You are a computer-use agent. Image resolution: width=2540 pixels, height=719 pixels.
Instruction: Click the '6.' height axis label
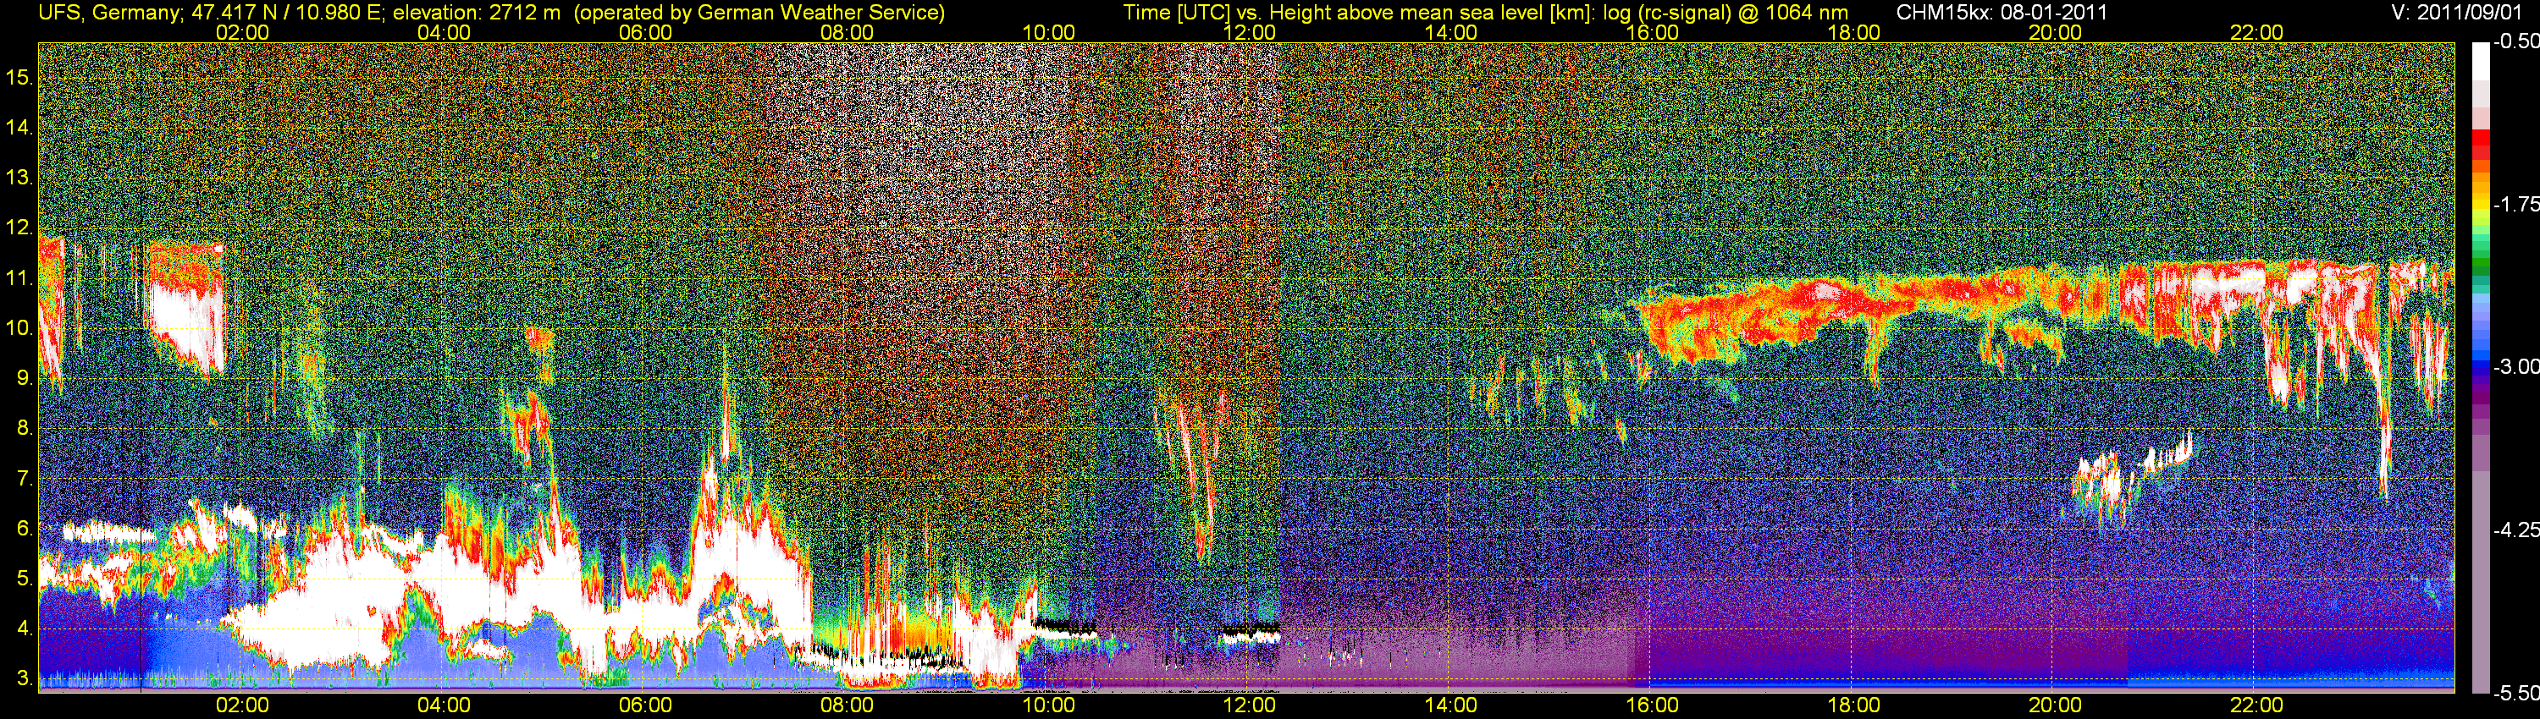point(25,528)
